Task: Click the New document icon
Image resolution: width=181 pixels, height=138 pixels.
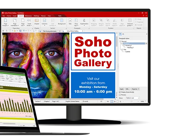Action: [10, 31]
